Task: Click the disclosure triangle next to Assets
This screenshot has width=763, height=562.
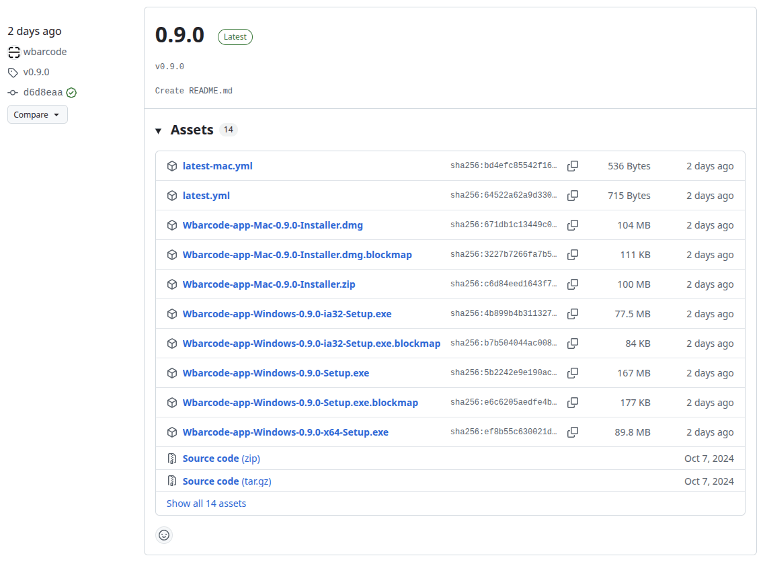Action: 158,130
